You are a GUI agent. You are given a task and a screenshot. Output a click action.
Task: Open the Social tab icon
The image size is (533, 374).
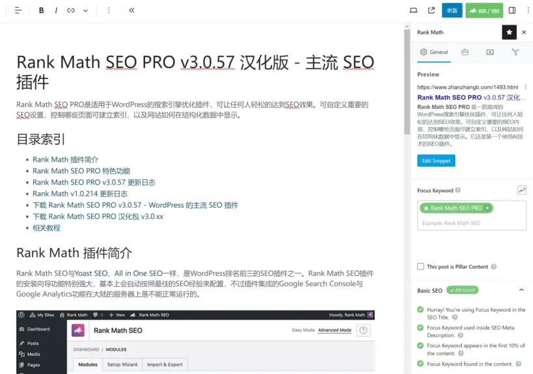(515, 52)
